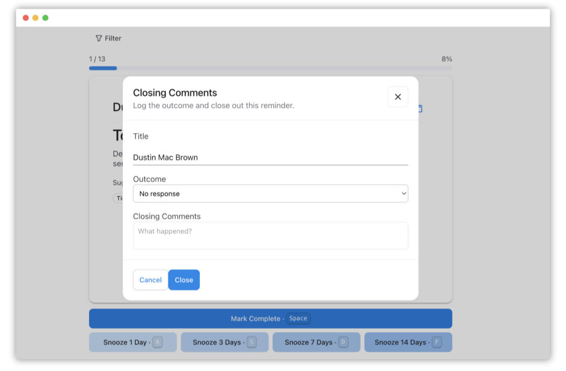The image size is (566, 371).
Task: Close the Closing Comments dialog with X
Action: click(397, 97)
